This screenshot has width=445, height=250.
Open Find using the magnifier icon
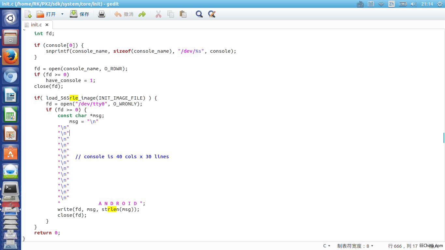tap(199, 14)
